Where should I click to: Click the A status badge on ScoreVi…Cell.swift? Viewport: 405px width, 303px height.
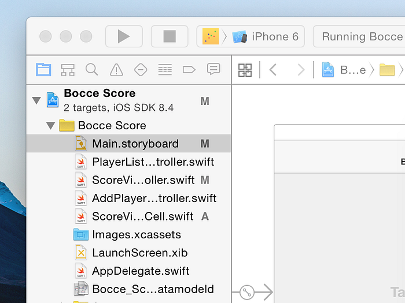[205, 216]
